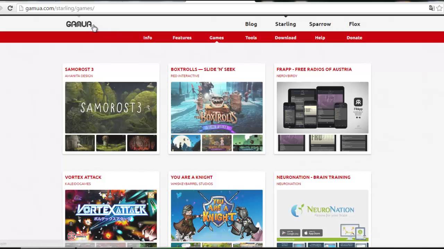Go to the Info tab

[148, 38]
